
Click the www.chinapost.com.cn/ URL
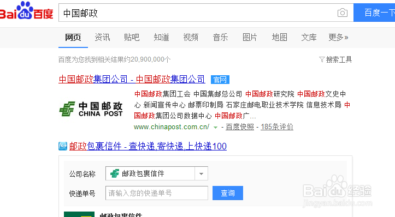tap(172, 127)
